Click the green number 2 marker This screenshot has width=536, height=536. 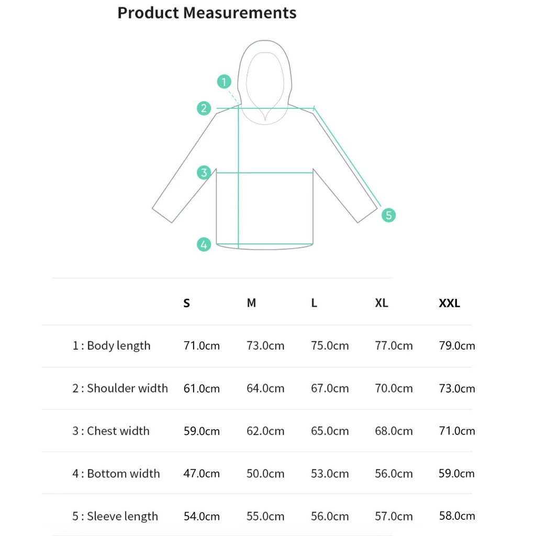(204, 108)
